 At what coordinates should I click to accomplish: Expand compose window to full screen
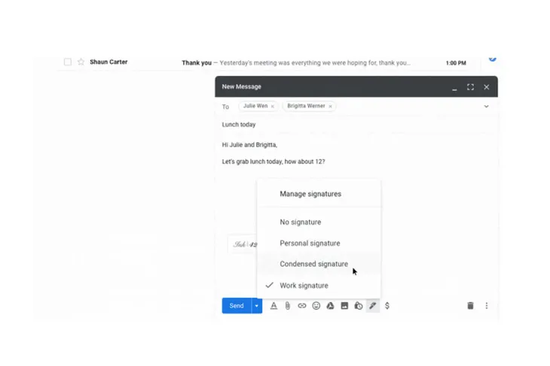click(x=470, y=87)
